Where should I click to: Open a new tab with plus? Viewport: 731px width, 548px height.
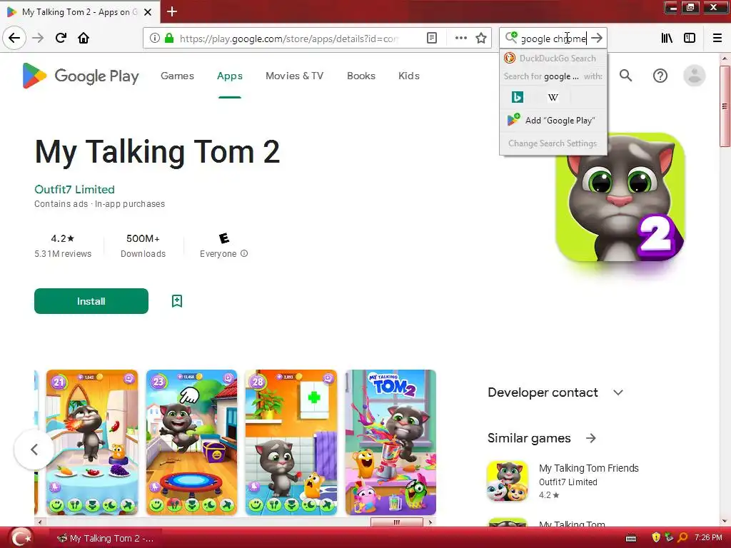click(172, 11)
